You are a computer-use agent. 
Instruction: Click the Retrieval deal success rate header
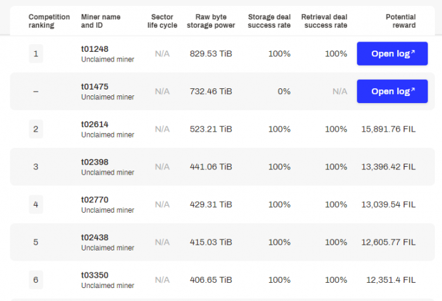pyautogui.click(x=324, y=21)
